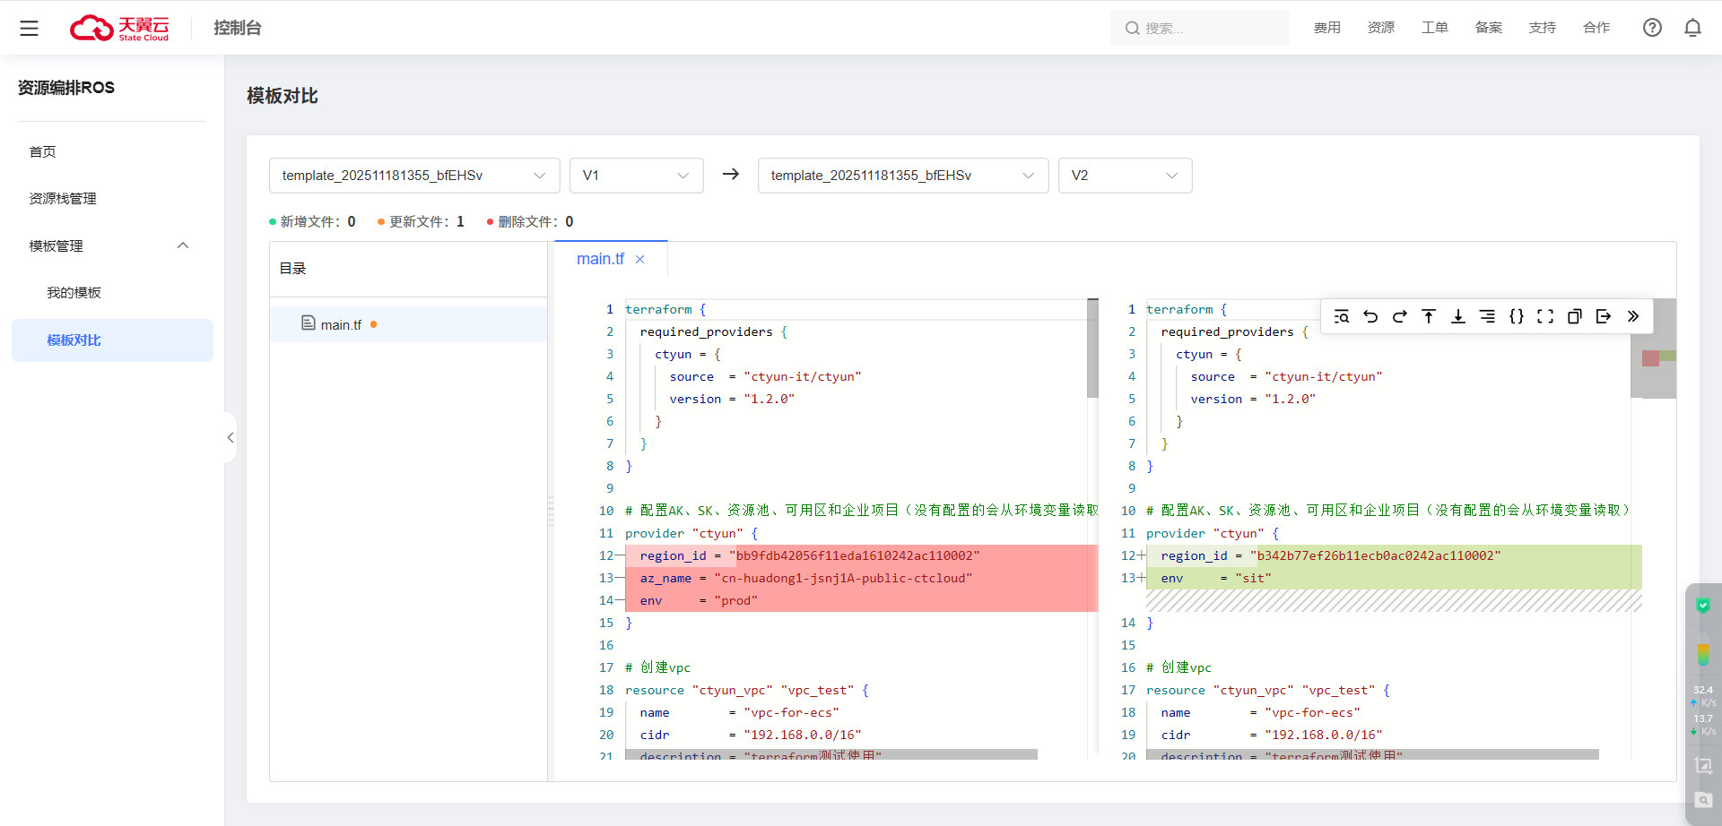Open the target version V2 dropdown

coord(1125,176)
